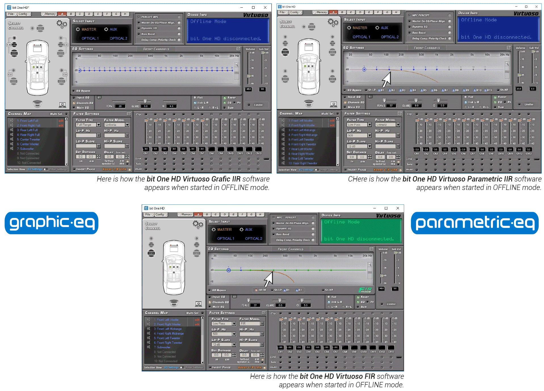Screen dimensions: 544x391
Task: Click f(Hz) slider in Parametric IIR window
Action: point(384,100)
